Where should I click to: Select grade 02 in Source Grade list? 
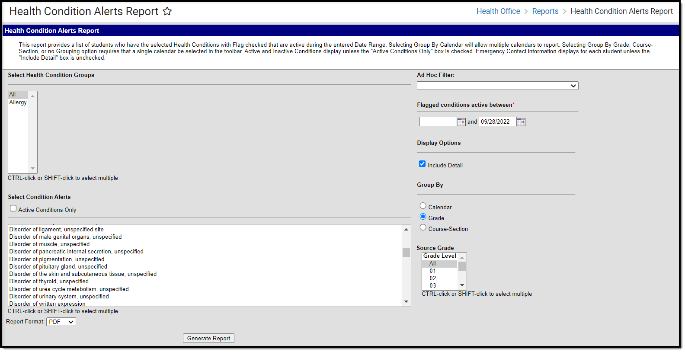coord(439,278)
